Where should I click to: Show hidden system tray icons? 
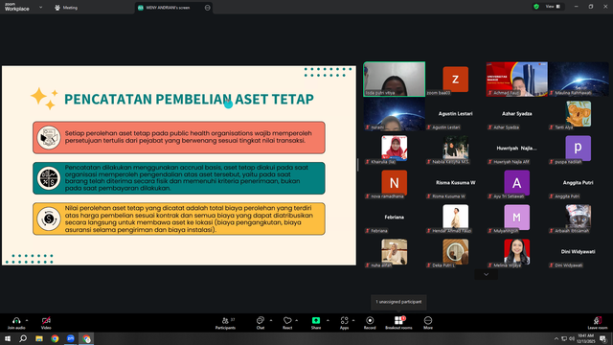click(x=556, y=338)
